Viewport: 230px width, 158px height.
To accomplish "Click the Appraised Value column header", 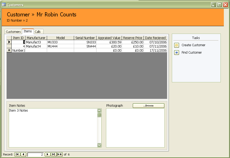I will coord(109,38).
